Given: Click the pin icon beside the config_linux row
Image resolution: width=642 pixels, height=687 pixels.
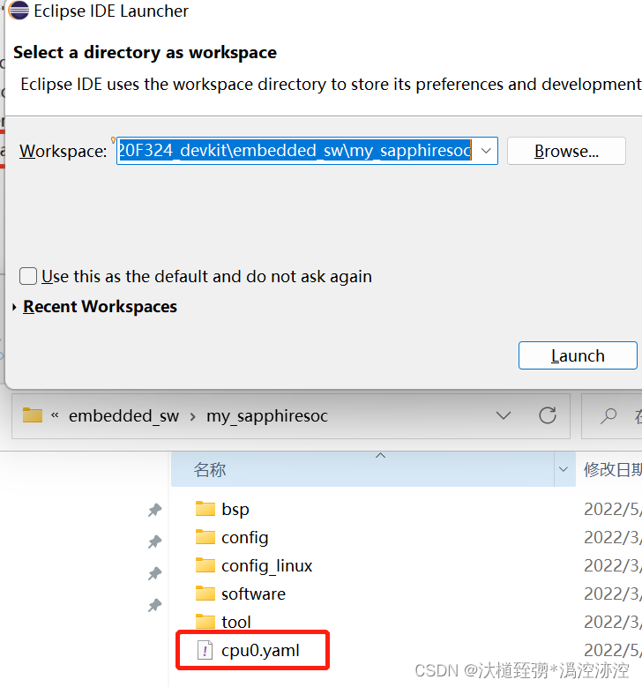Looking at the screenshot, I should (154, 573).
